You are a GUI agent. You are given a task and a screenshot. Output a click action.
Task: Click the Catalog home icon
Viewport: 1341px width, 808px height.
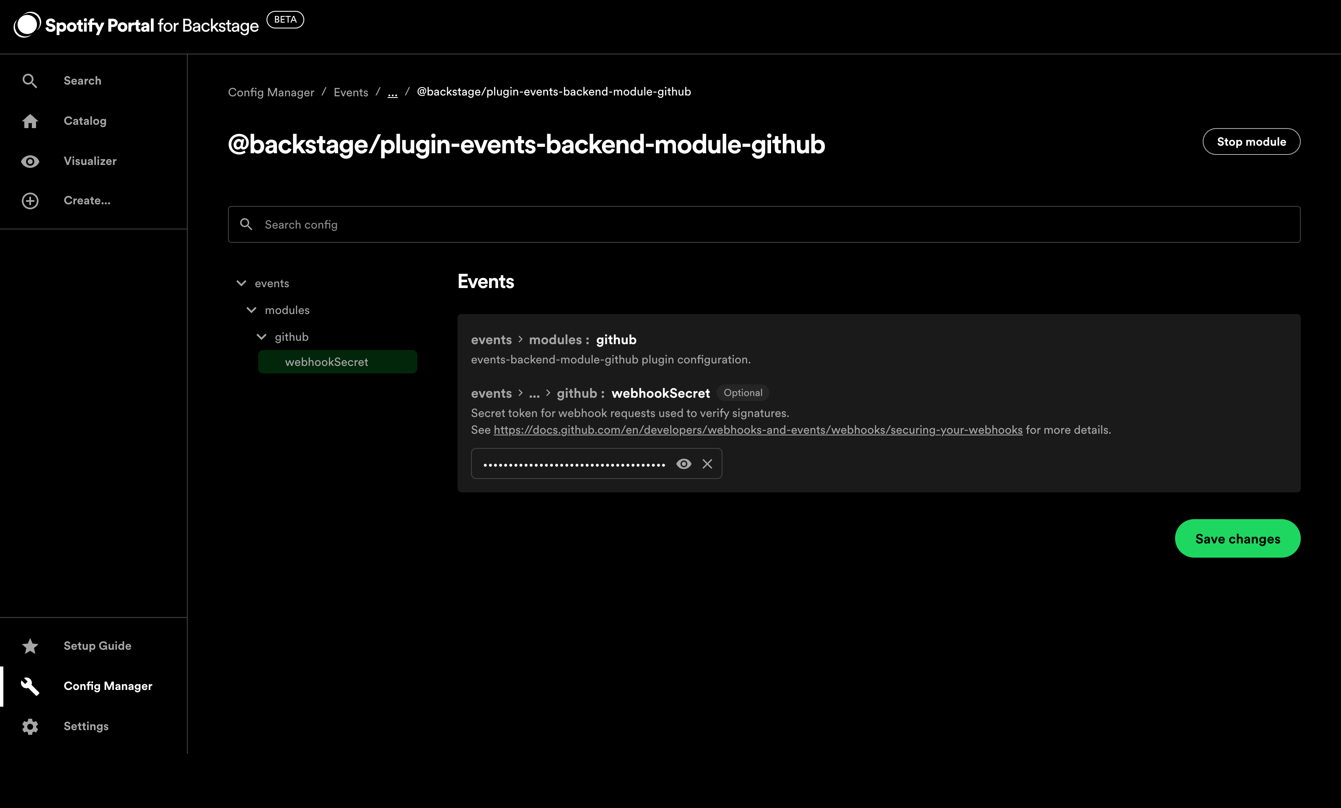point(30,121)
